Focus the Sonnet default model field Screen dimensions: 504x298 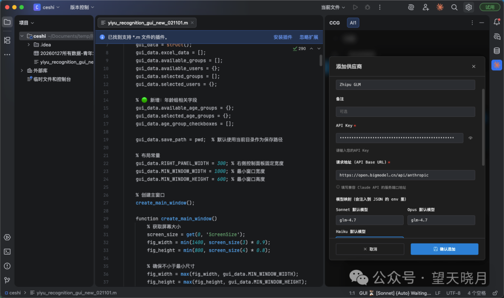[370, 220]
